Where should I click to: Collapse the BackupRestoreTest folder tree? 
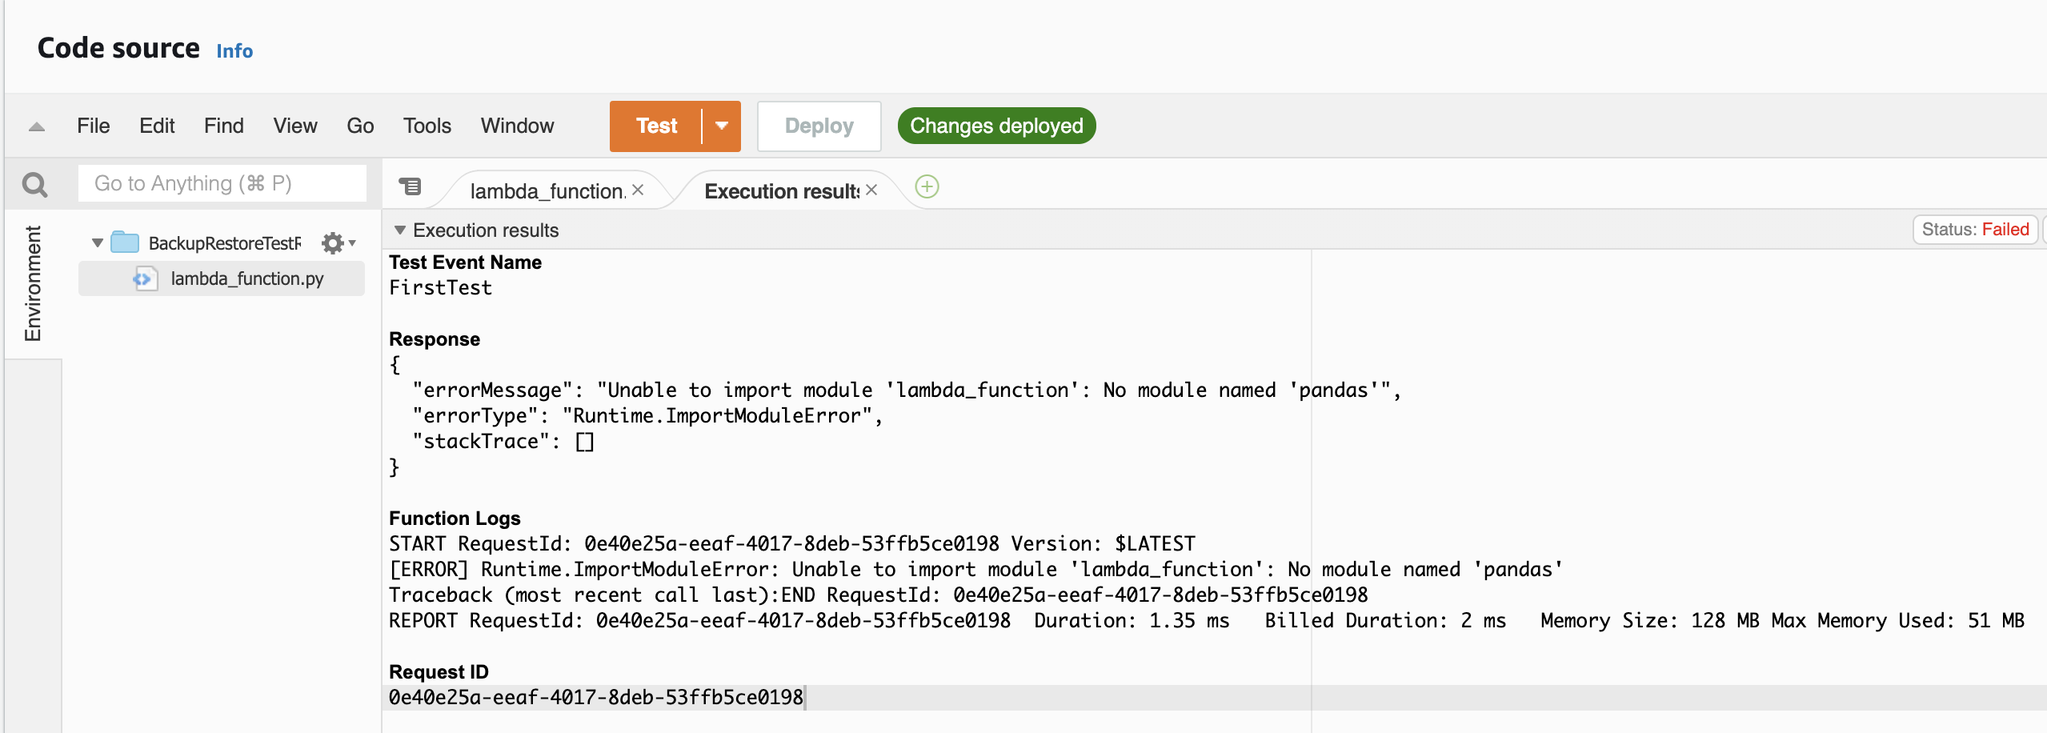point(98,243)
